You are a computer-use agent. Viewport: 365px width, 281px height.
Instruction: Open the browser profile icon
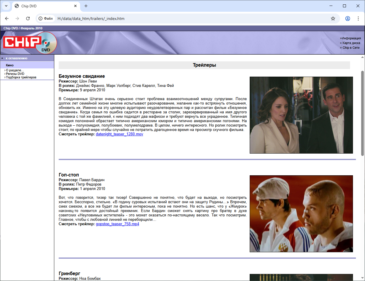click(x=348, y=18)
